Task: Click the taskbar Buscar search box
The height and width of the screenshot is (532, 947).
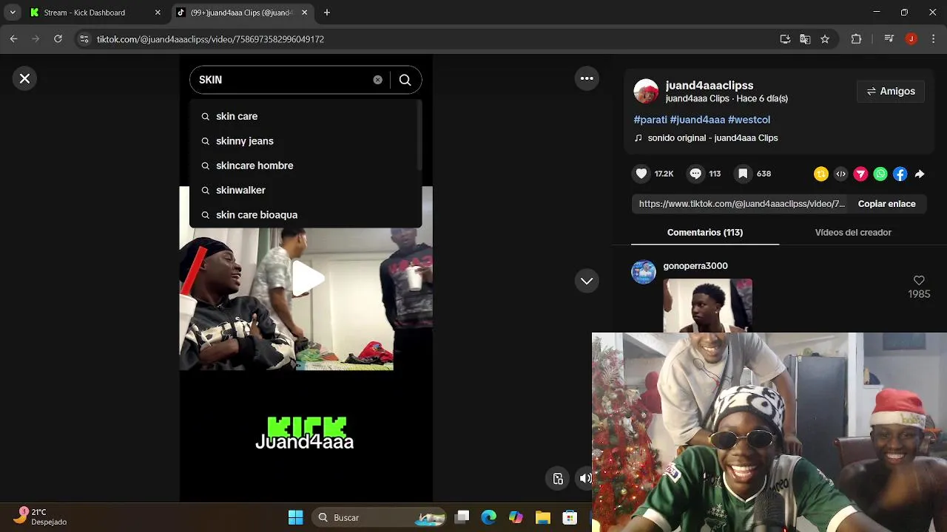Action: (379, 517)
